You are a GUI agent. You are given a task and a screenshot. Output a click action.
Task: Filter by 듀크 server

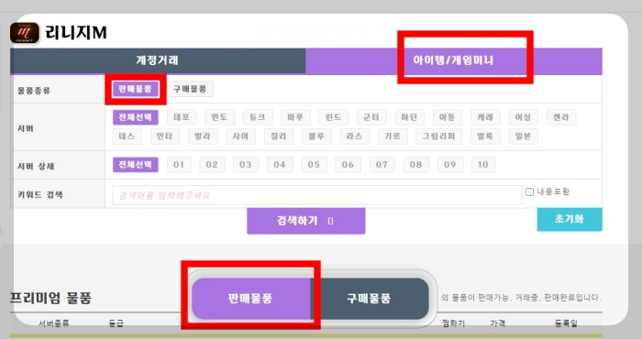(x=258, y=117)
